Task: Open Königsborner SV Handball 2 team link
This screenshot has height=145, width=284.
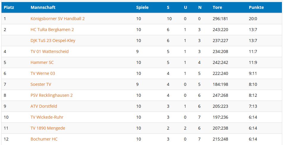Action: 57,19
